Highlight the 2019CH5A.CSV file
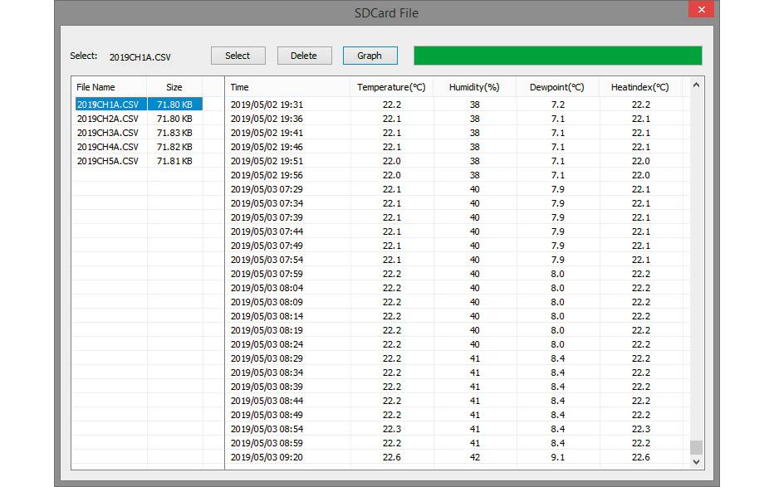774x487 pixels. (107, 161)
